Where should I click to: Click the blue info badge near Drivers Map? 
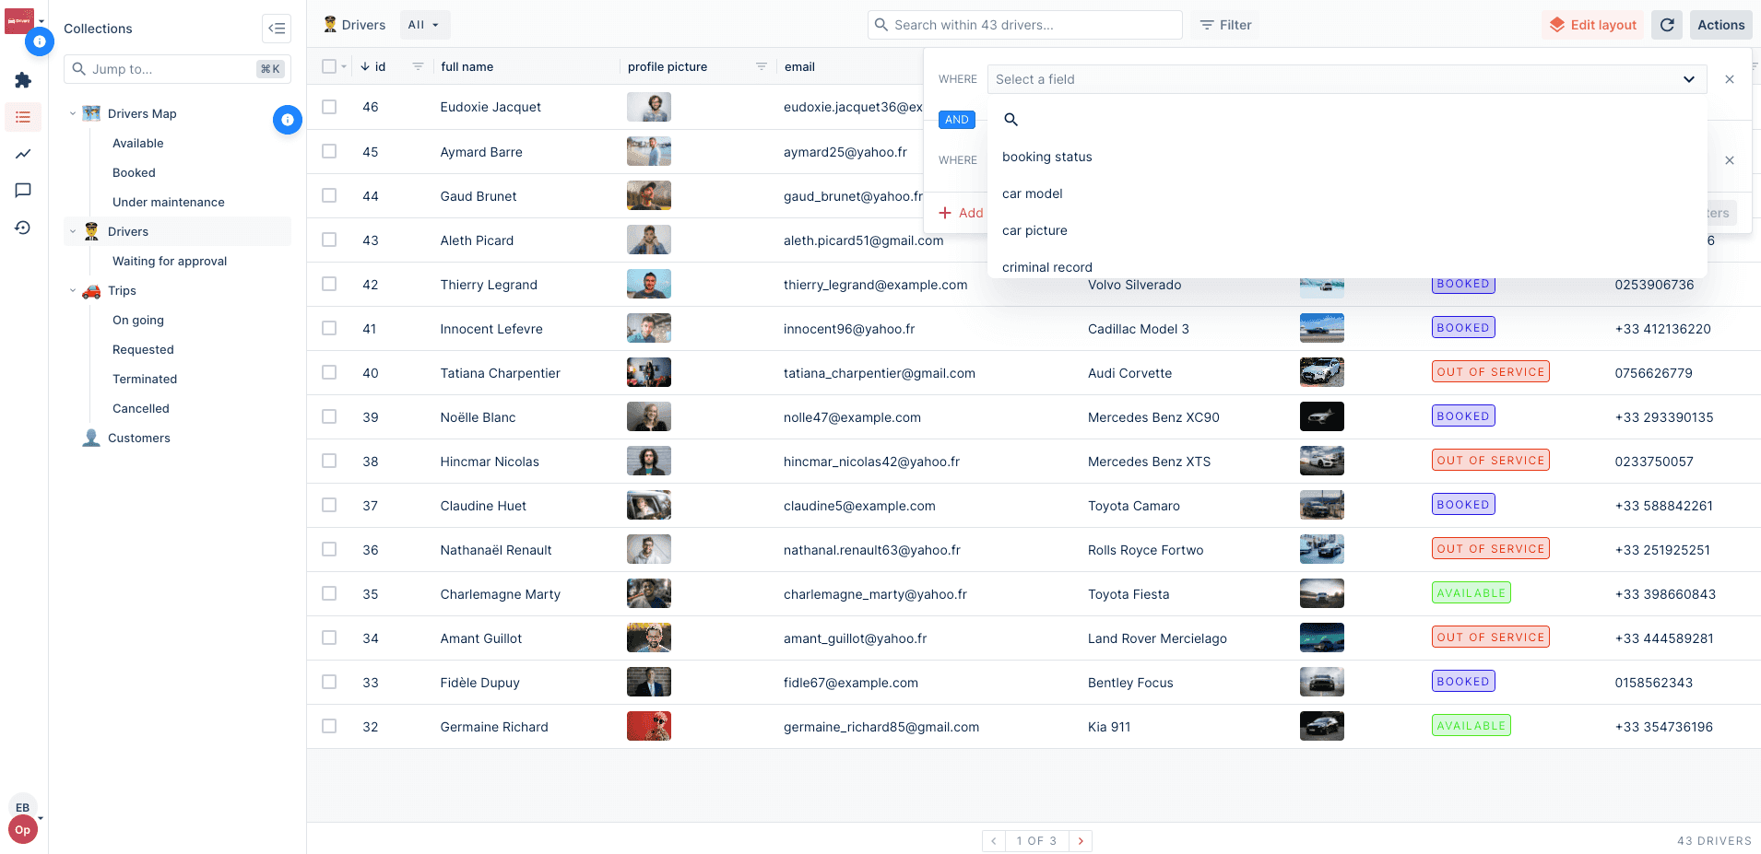288,120
